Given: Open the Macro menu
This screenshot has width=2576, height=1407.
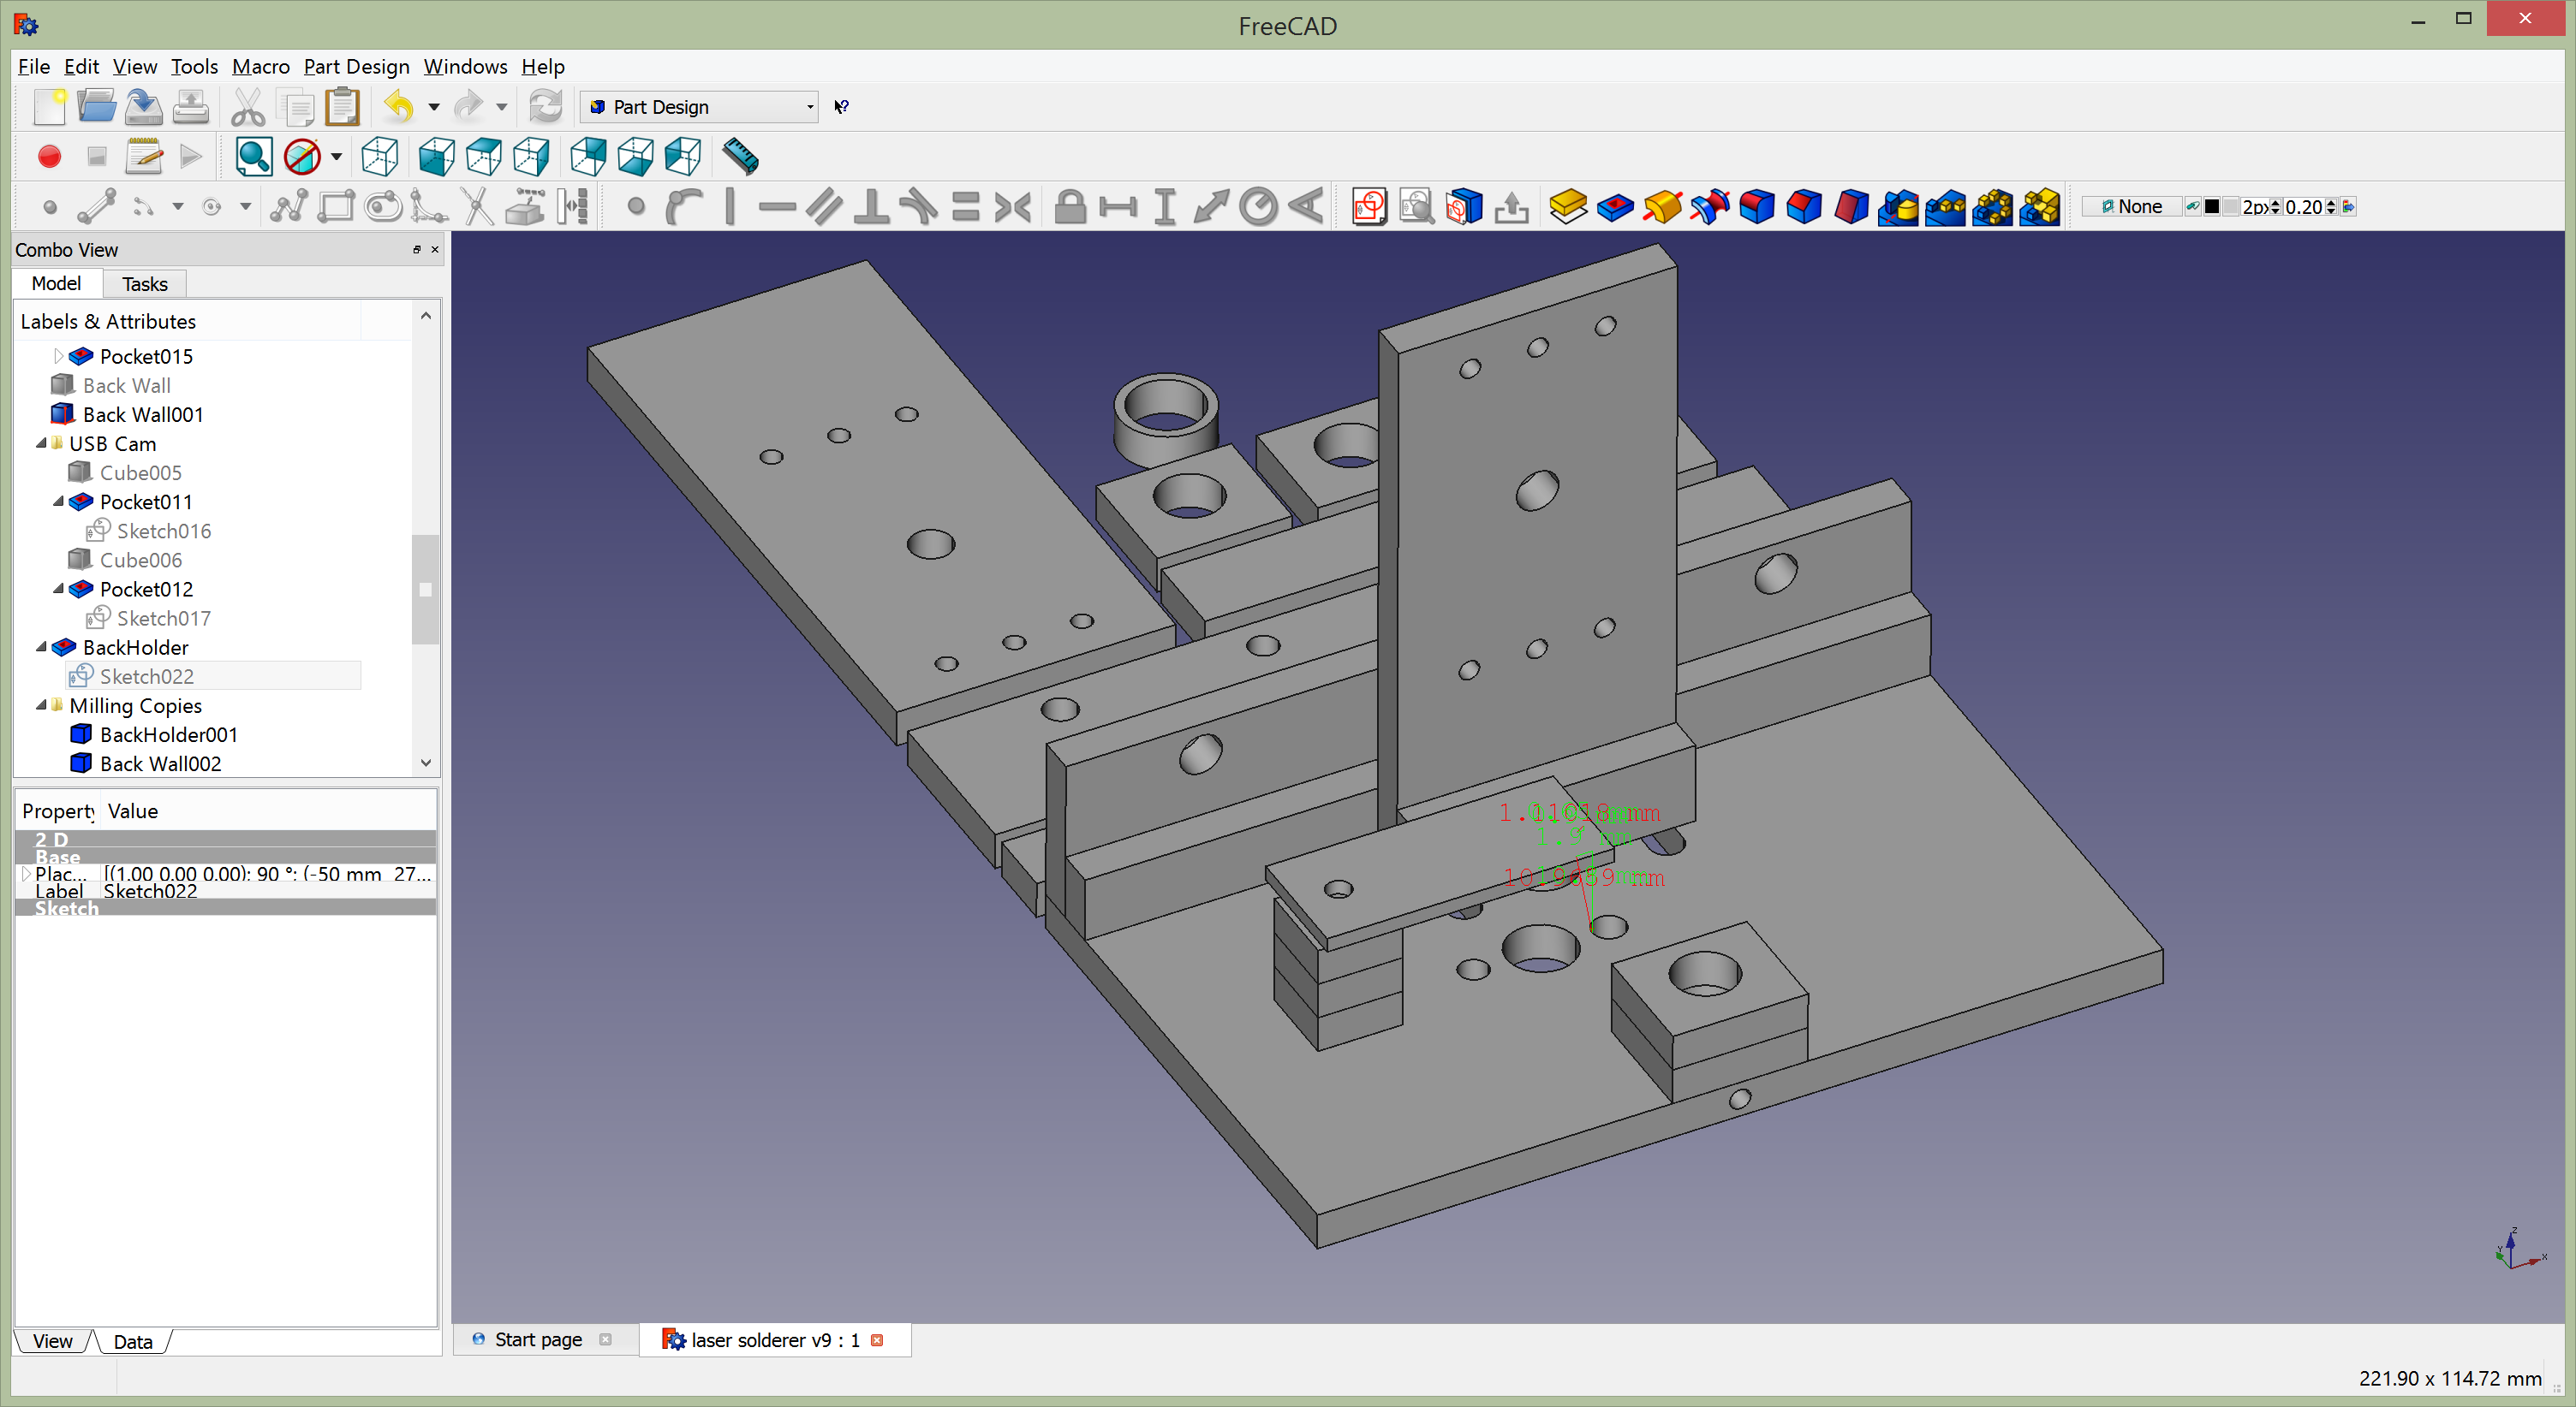Looking at the screenshot, I should pos(260,66).
